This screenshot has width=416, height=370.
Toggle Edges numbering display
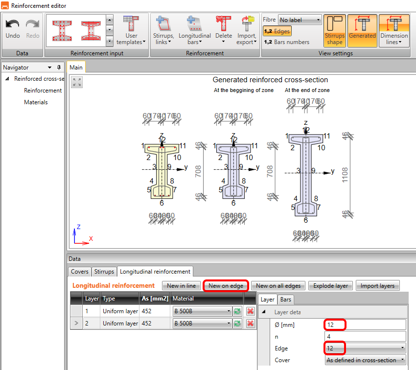[x=277, y=31]
